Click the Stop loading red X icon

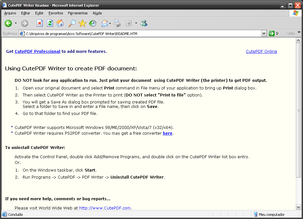coord(40,23)
